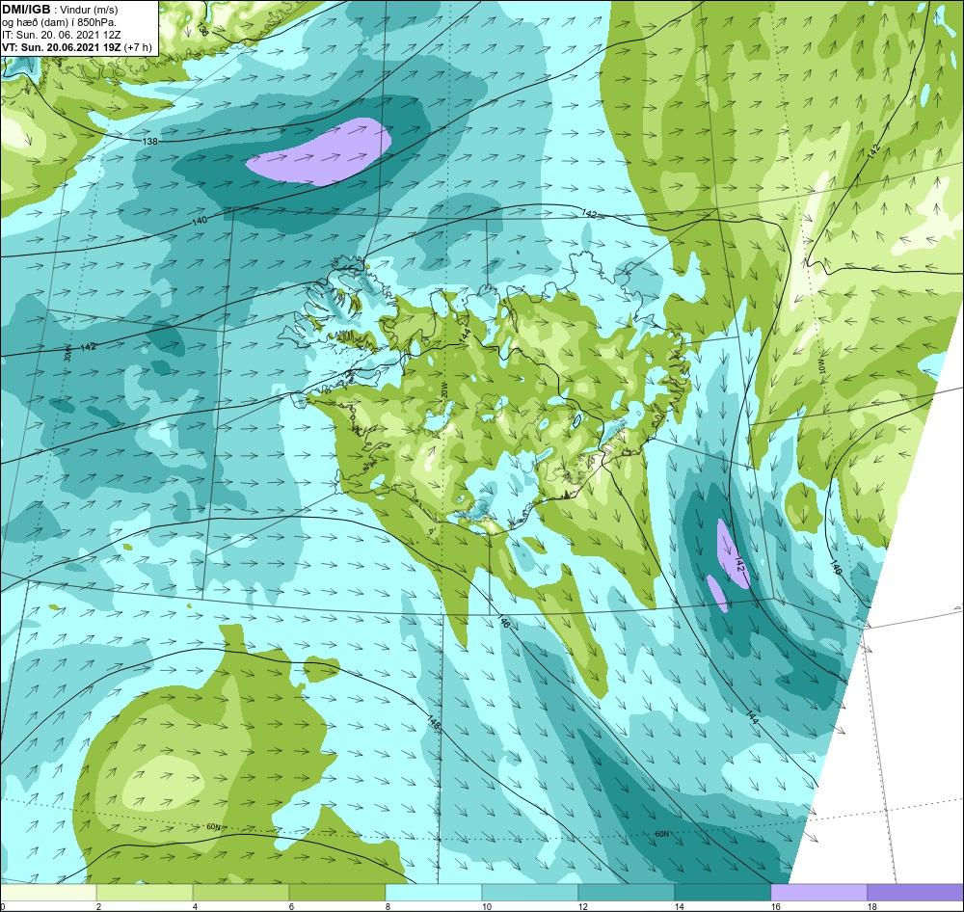
Task: Click the '138' contour label beside the large purple patch
Action: point(150,142)
